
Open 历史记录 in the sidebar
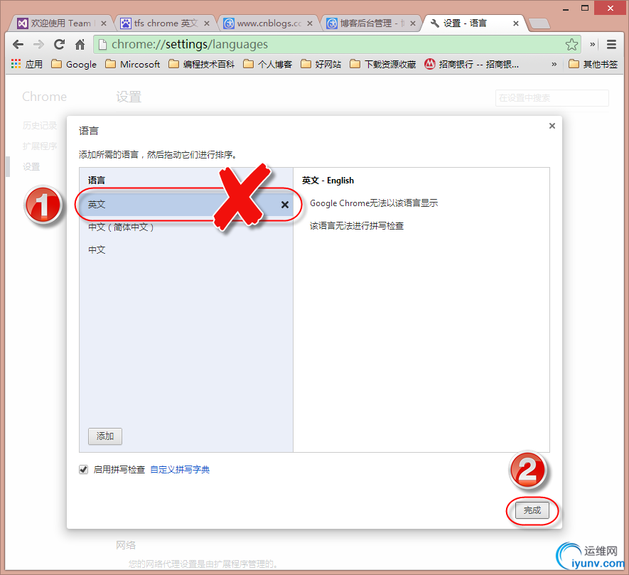click(x=40, y=126)
